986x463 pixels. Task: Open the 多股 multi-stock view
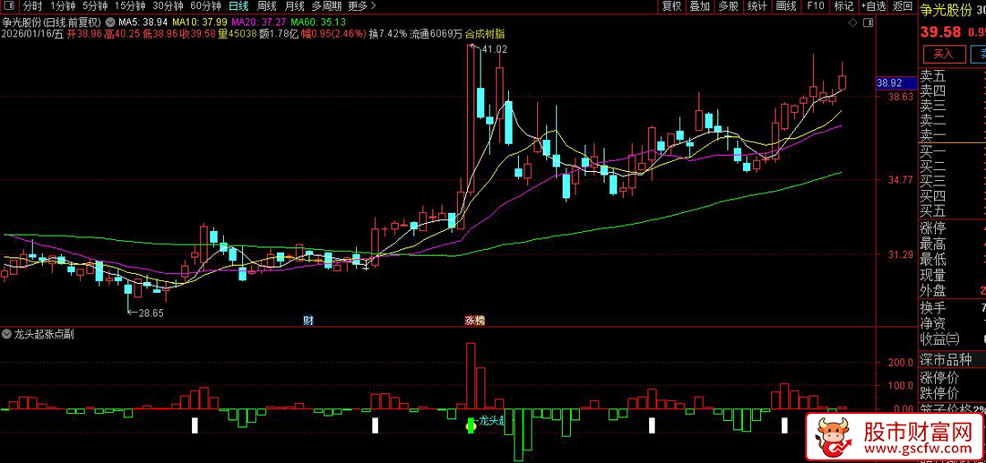(728, 6)
